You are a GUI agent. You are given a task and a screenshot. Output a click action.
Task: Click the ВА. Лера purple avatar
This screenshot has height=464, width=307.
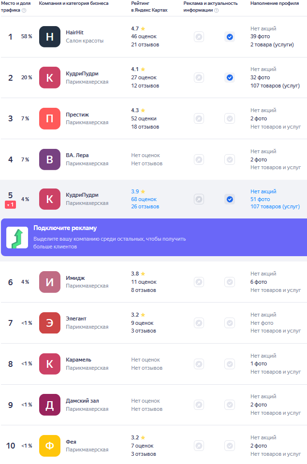(50, 159)
